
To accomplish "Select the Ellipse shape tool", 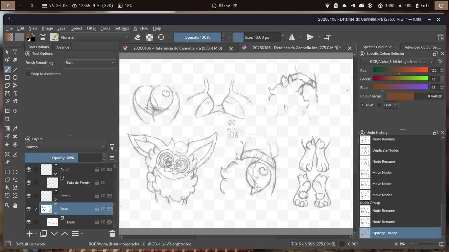I will [x=15, y=77].
